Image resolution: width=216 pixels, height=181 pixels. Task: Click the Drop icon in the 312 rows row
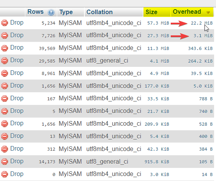[x=5, y=149]
